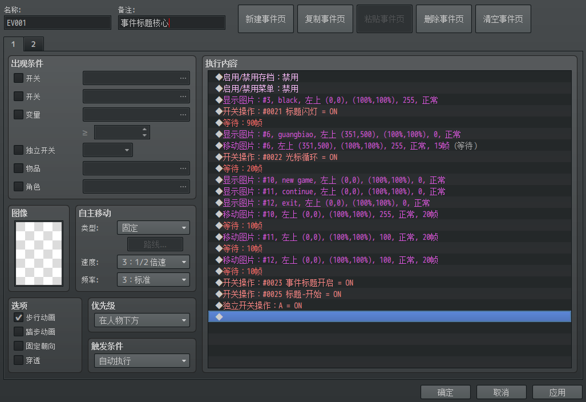Select the 启用/禁用存档：禁用 command

[389, 78]
